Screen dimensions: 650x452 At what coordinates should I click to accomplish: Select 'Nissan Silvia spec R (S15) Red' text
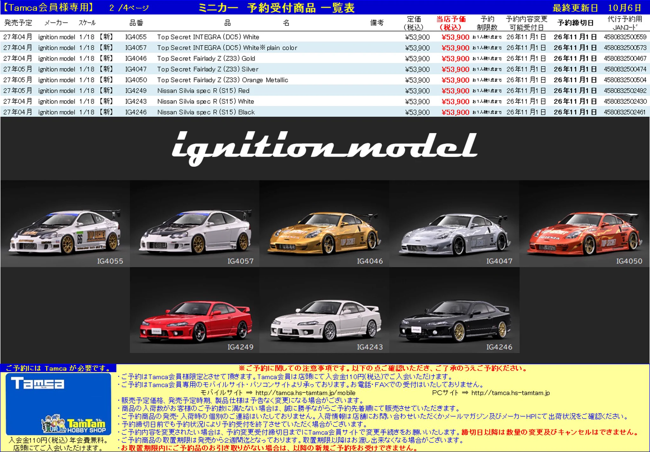click(x=203, y=91)
